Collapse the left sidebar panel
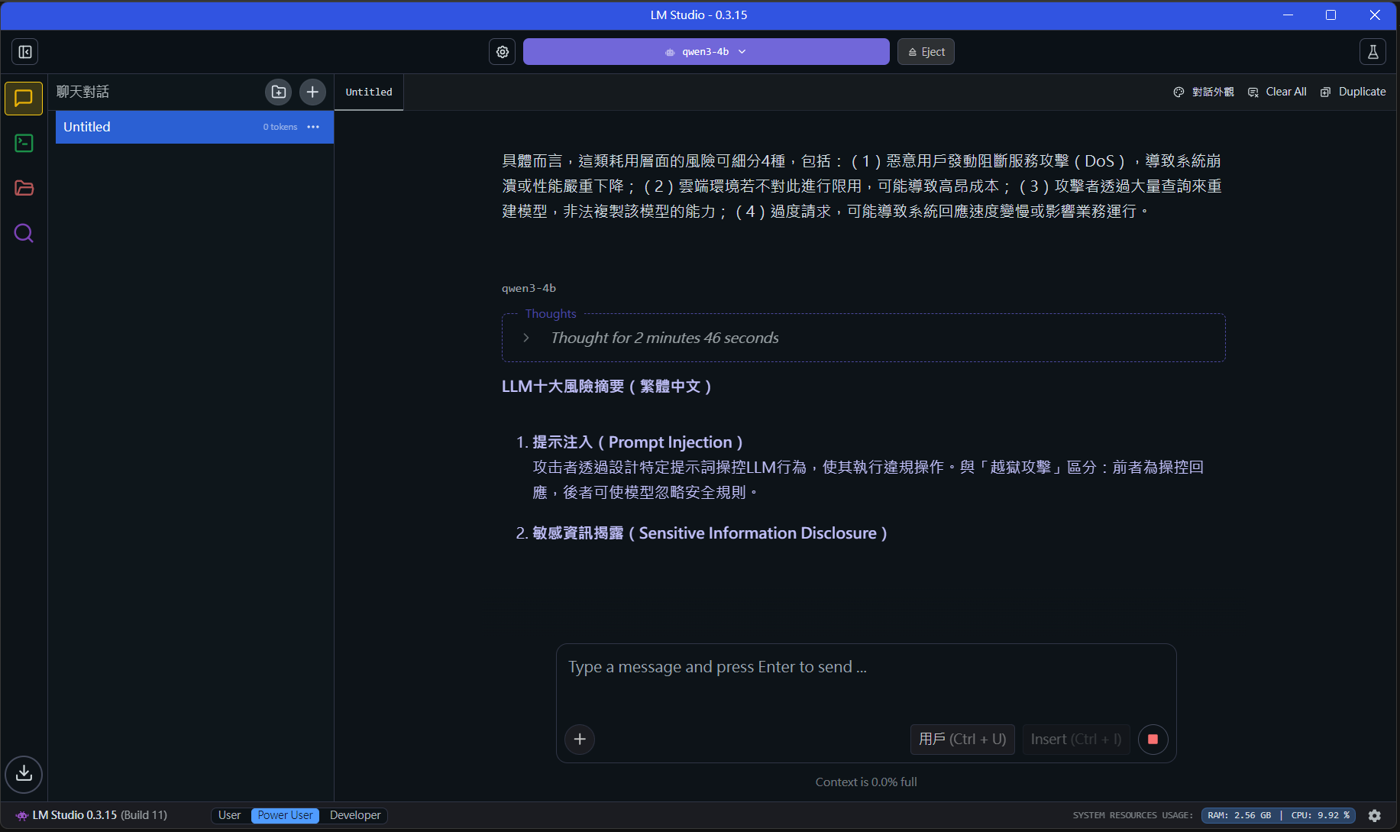This screenshot has height=832, width=1400. pos(25,52)
